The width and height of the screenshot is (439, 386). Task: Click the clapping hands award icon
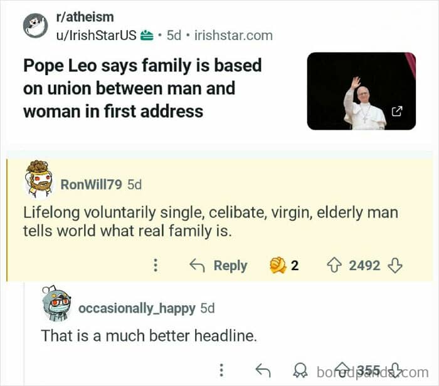click(x=278, y=265)
